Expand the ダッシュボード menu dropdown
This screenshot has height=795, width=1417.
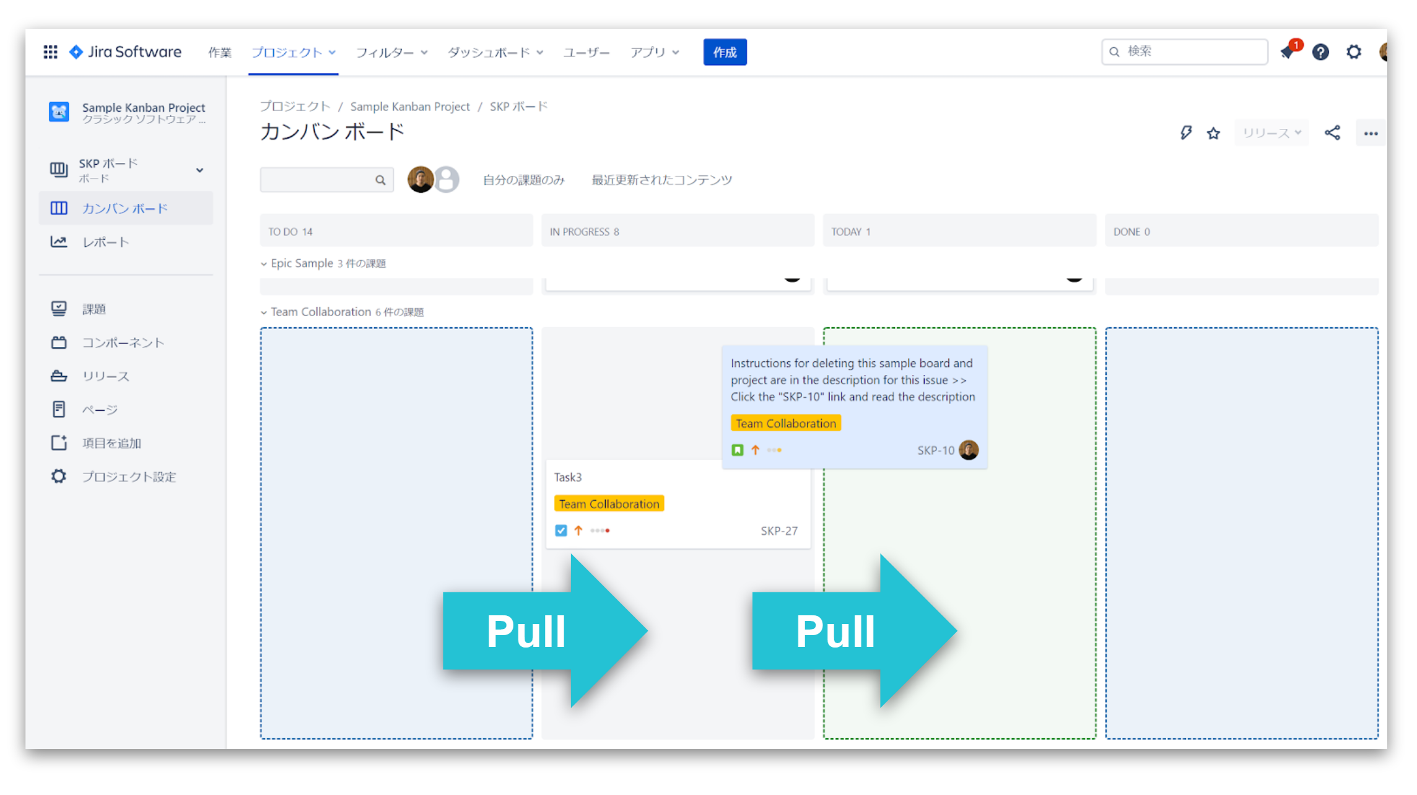pyautogui.click(x=495, y=53)
